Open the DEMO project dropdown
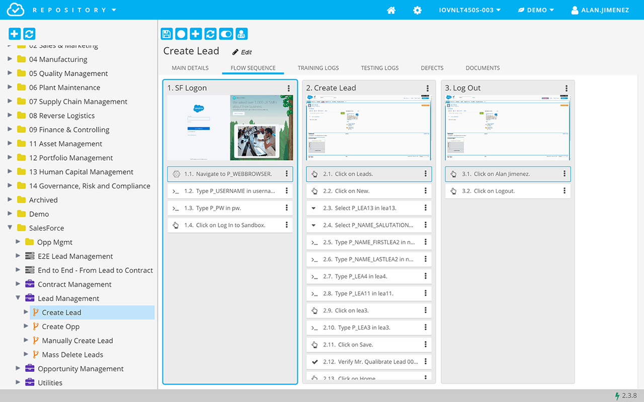The height and width of the screenshot is (402, 644). pos(536,10)
